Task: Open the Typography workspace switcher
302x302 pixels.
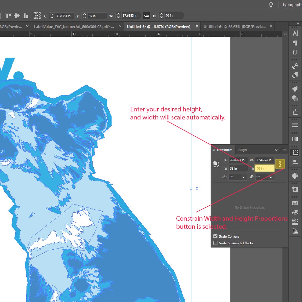Action: 292,5
